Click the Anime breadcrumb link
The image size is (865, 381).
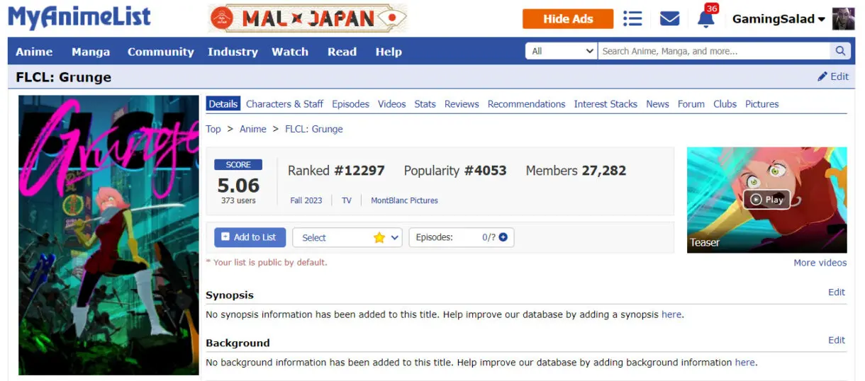(252, 129)
